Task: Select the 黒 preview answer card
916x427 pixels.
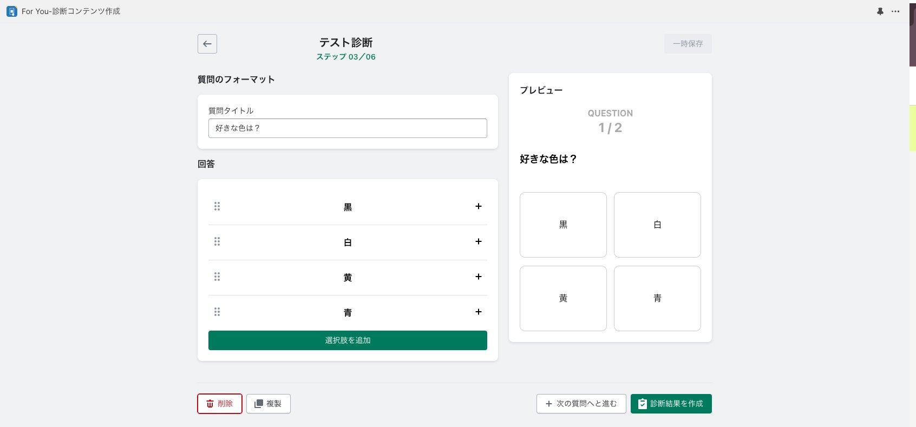Action: click(x=563, y=225)
